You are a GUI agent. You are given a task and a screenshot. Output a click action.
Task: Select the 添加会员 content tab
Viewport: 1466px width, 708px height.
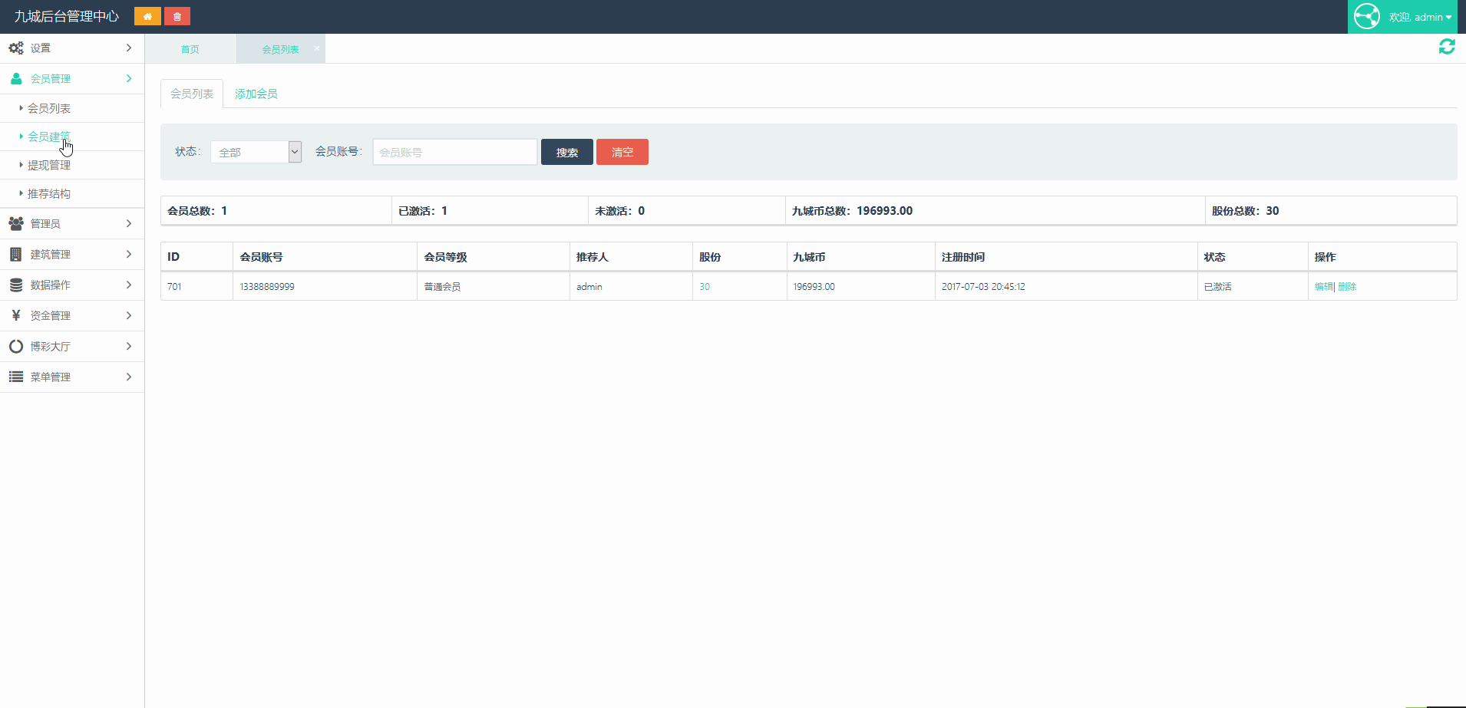[x=256, y=94]
